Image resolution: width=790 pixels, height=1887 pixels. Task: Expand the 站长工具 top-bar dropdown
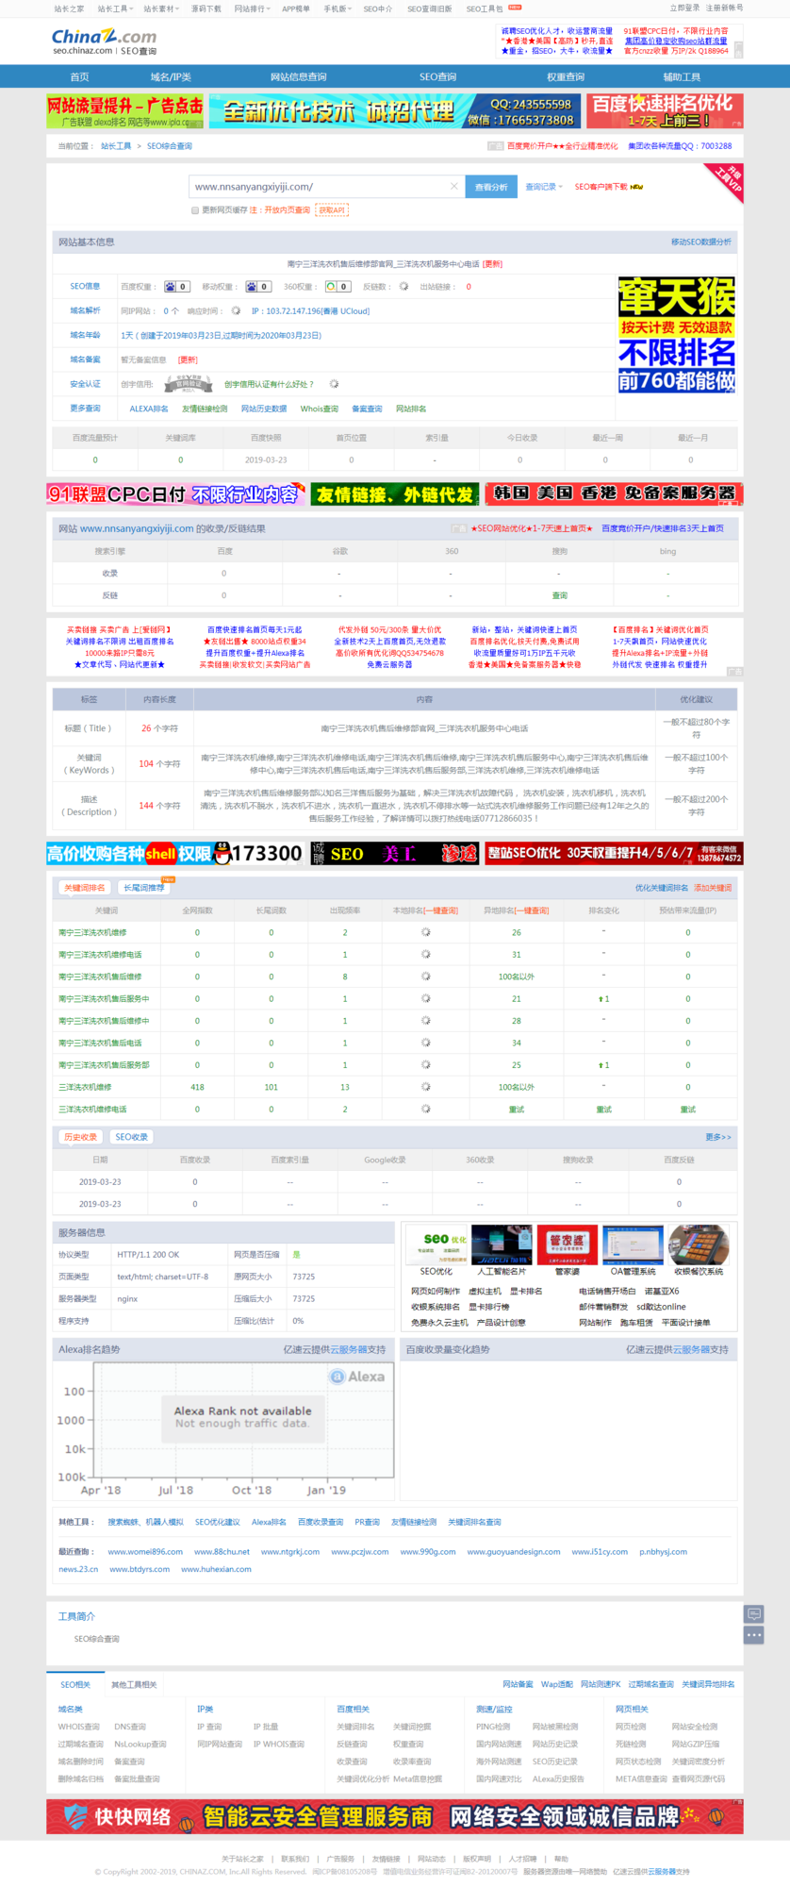pos(115,8)
